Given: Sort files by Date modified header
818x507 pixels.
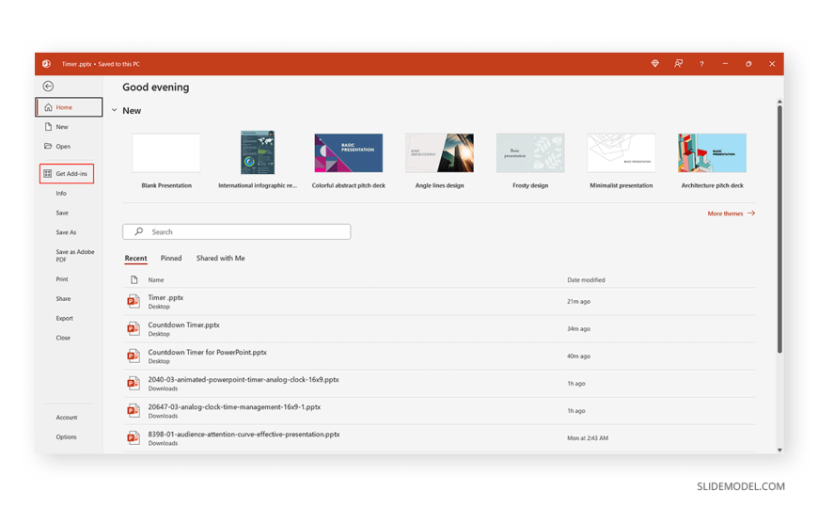Looking at the screenshot, I should (586, 280).
